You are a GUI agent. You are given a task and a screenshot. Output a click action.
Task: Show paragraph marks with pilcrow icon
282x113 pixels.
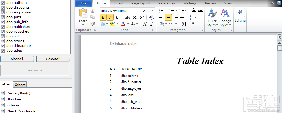(x=194, y=24)
